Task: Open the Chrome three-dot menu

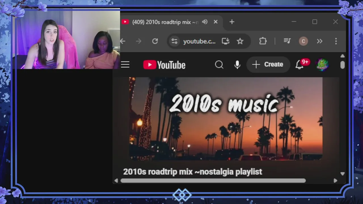Action: click(x=336, y=41)
